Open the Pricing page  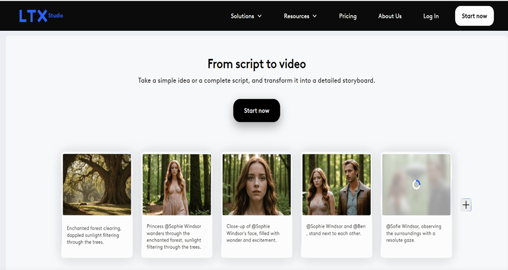pyautogui.click(x=347, y=16)
